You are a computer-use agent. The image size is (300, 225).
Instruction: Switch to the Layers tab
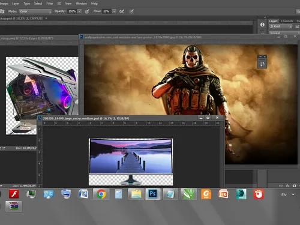(x=273, y=21)
